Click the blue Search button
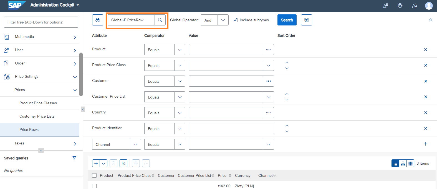This screenshot has width=437, height=189. coord(287,20)
